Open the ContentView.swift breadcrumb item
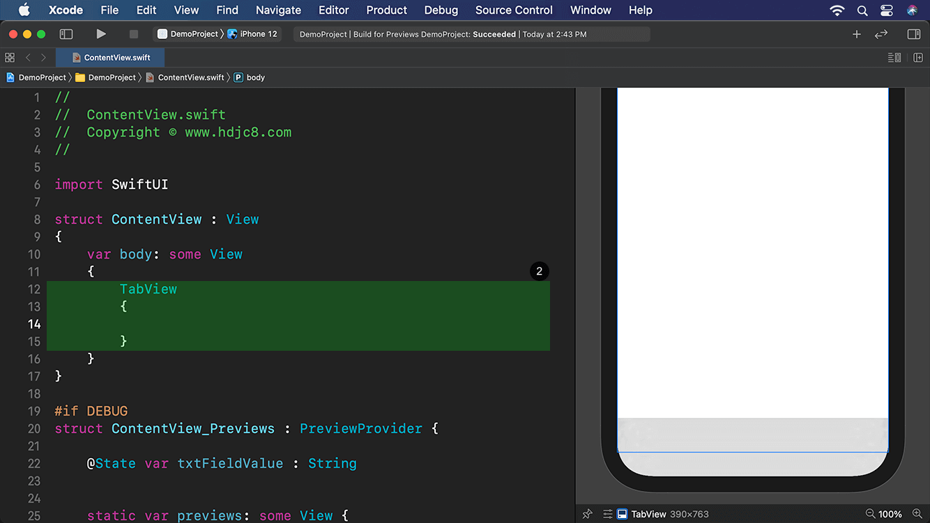Image resolution: width=930 pixels, height=523 pixels. [185, 77]
